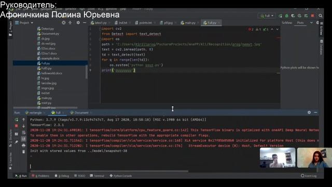Click the red error count indicator in the editor
332x187 pixels.
251,29
